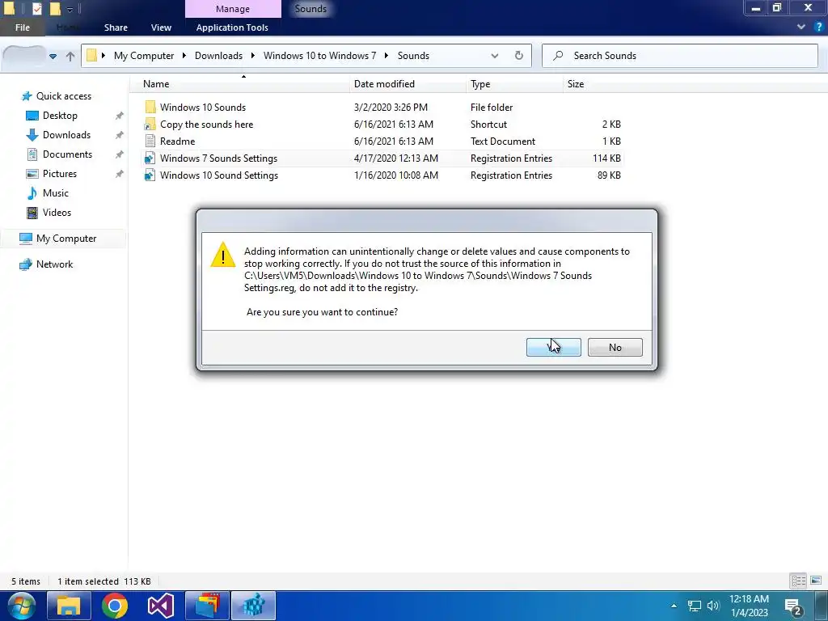Screen dimensions: 828x621
Task: Open Quick Access Toolbar customize dropdown
Action: [70, 9]
